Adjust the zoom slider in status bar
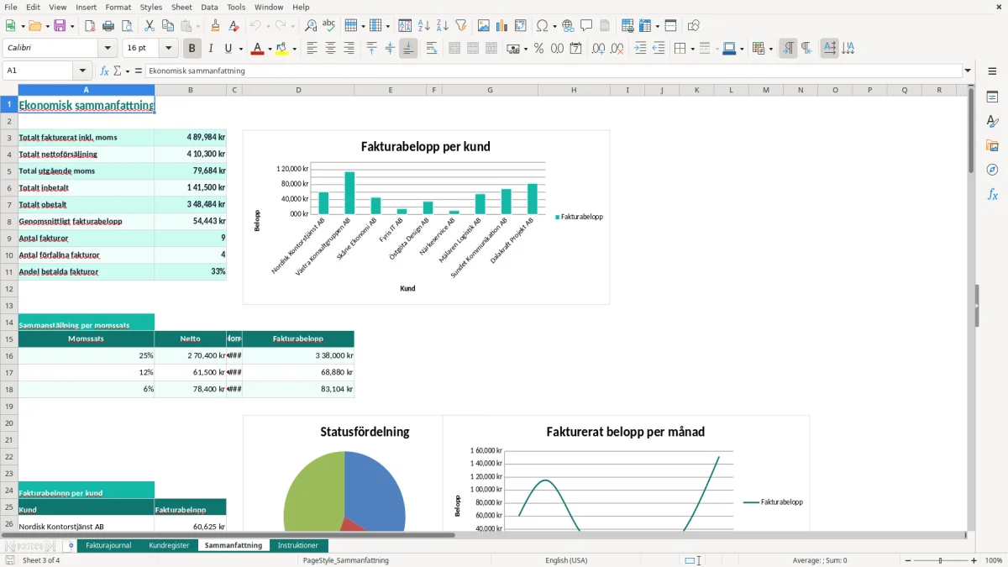1008x567 pixels. [x=939, y=560]
